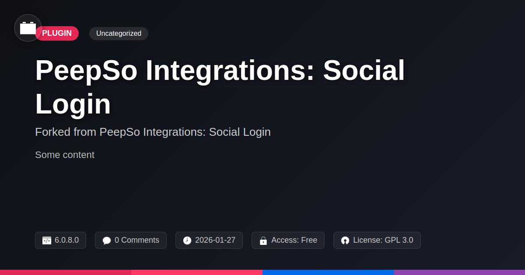The height and width of the screenshot is (275, 525).
Task: Open the 0 Comments badge
Action: 131,241
